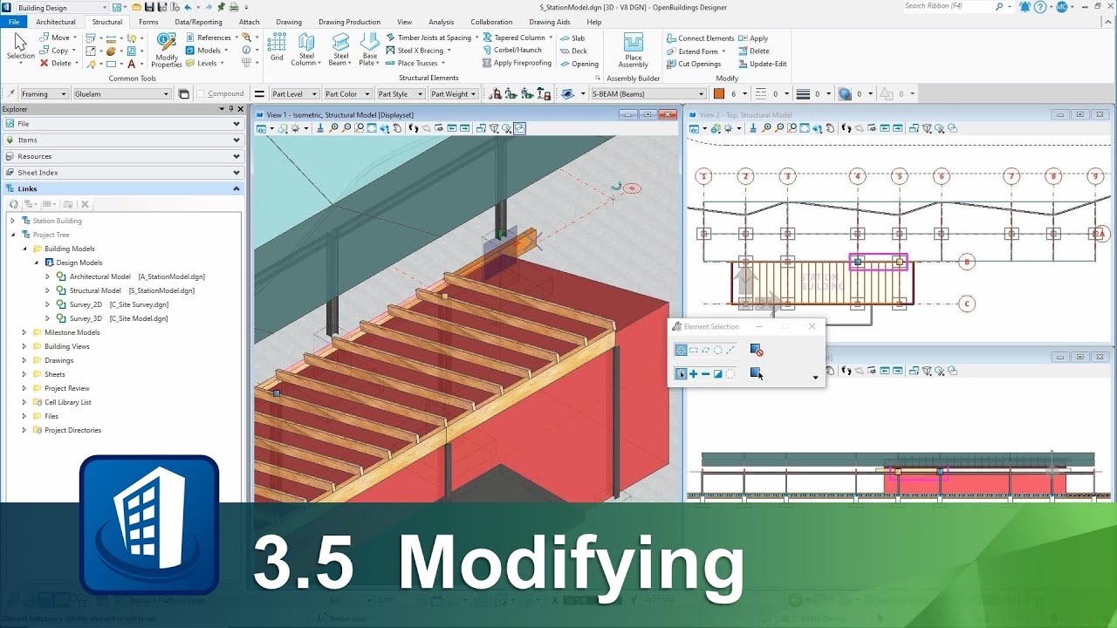The width and height of the screenshot is (1117, 628).
Task: Click the line weight swatch
Action: coord(802,94)
